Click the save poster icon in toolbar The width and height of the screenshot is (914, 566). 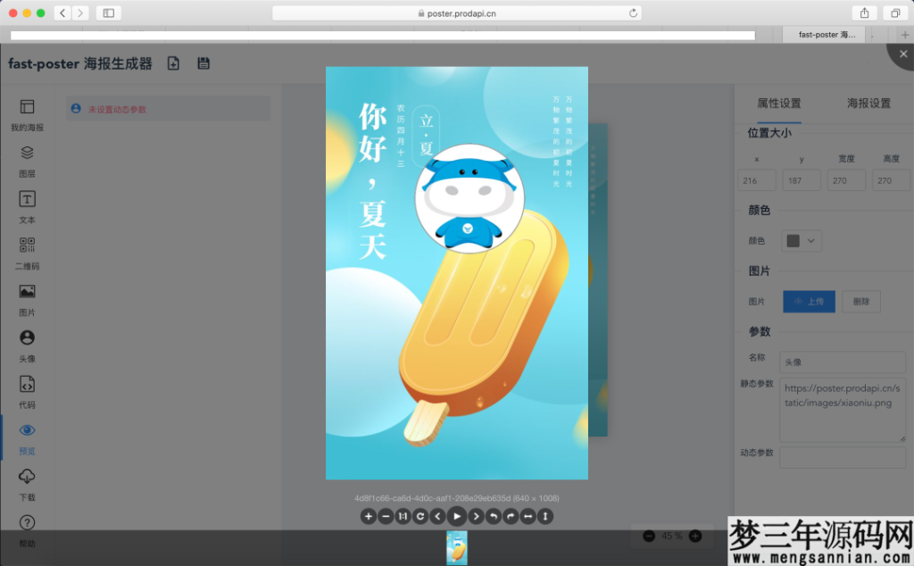(204, 63)
